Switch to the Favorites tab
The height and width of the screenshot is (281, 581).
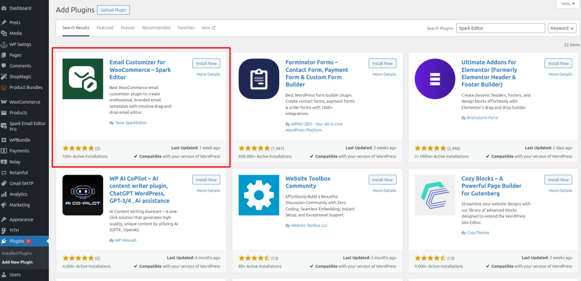(186, 28)
